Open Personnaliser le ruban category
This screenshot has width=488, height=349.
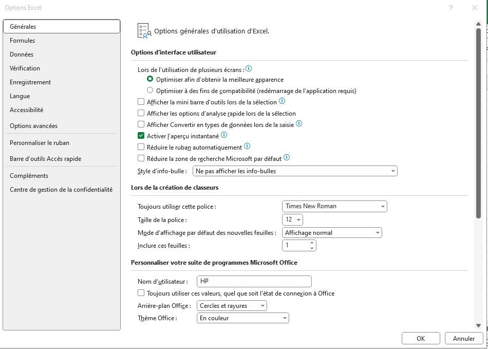coord(62,143)
